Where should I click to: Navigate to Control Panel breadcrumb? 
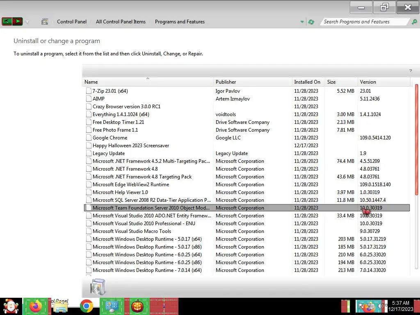(x=71, y=22)
